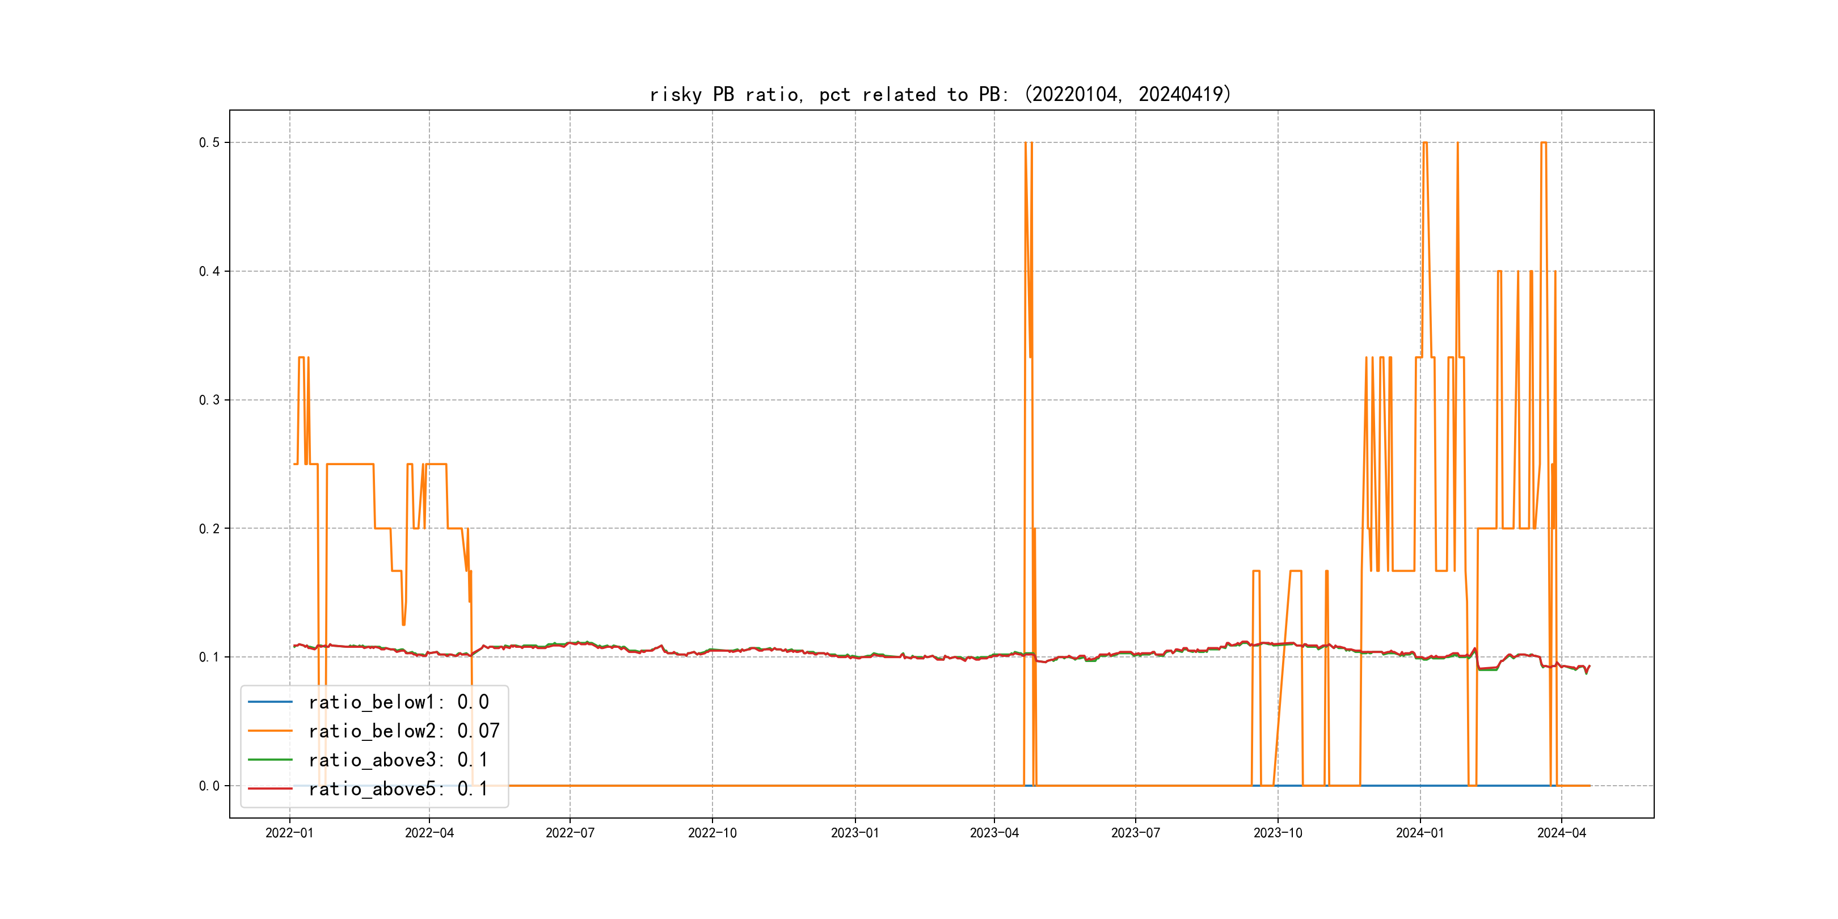Screen dimensions: 1838x919
Task: Click the 2022-01 x-axis label
Action: 289,833
